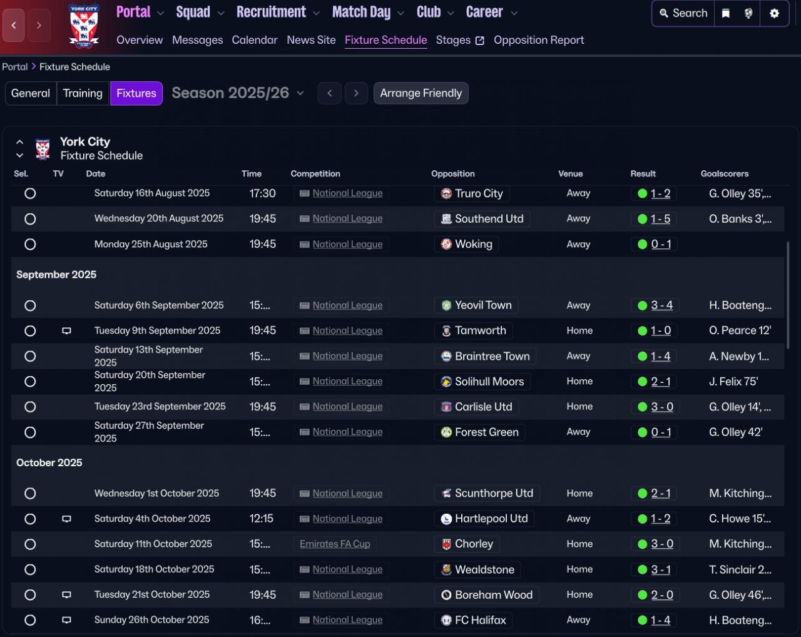Click the head profile help icon
This screenshot has height=637, width=801.
tap(748, 13)
